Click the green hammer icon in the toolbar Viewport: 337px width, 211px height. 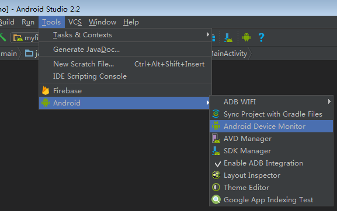pyautogui.click(x=2, y=37)
